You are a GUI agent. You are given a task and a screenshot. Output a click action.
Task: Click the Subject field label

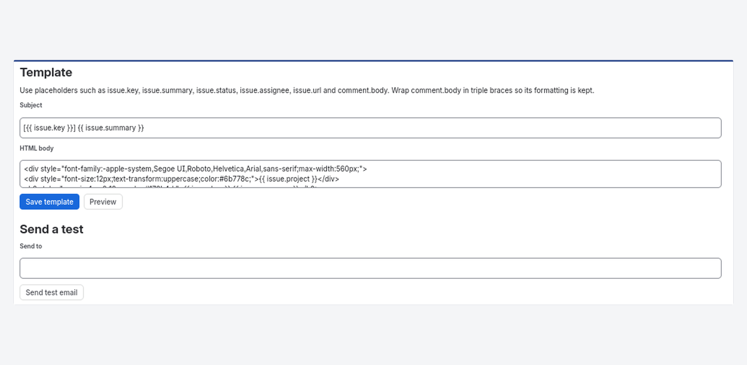point(31,105)
